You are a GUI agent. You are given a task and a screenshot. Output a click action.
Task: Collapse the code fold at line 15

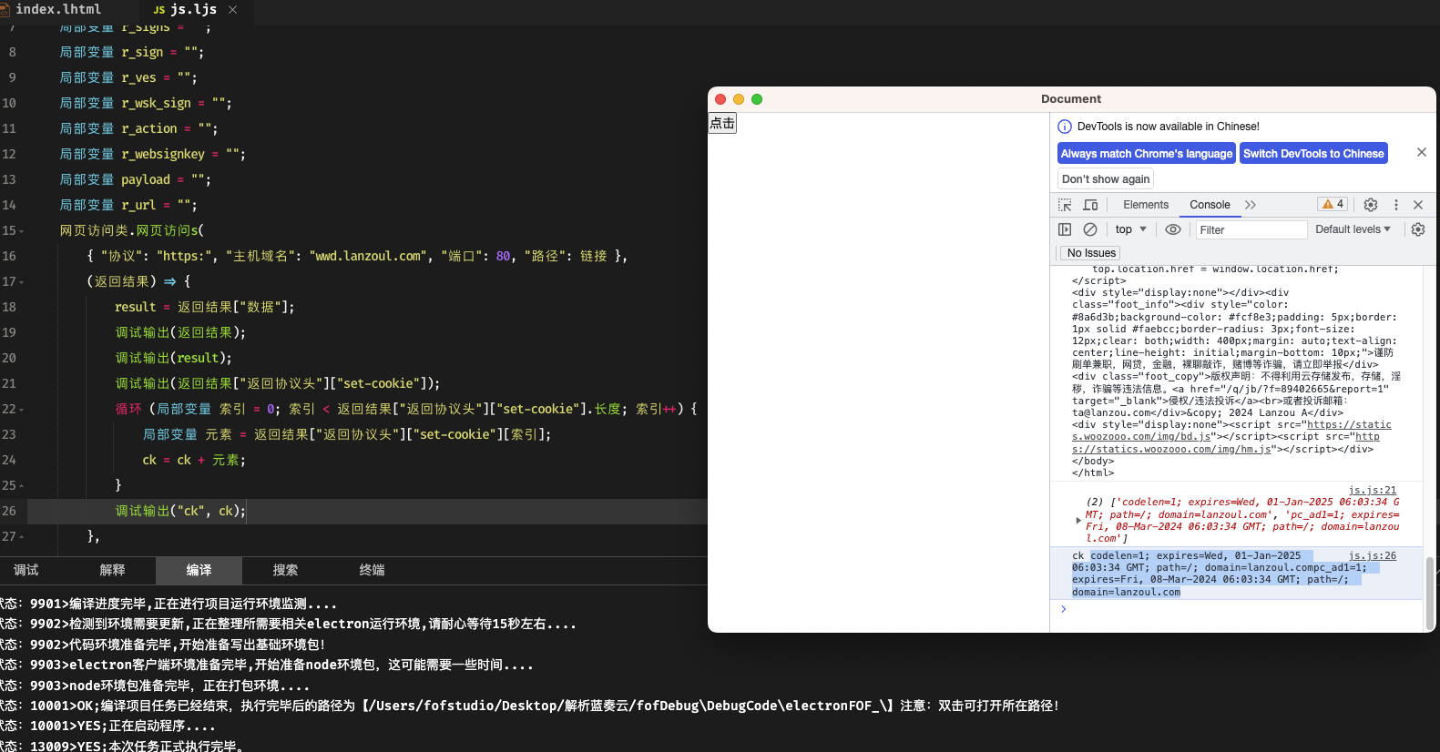(22, 231)
